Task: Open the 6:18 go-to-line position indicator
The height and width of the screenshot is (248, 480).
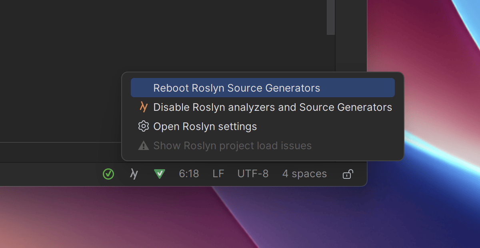Action: click(189, 174)
